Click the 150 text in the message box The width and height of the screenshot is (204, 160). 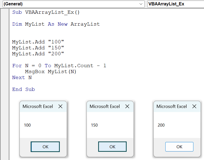click(94, 125)
